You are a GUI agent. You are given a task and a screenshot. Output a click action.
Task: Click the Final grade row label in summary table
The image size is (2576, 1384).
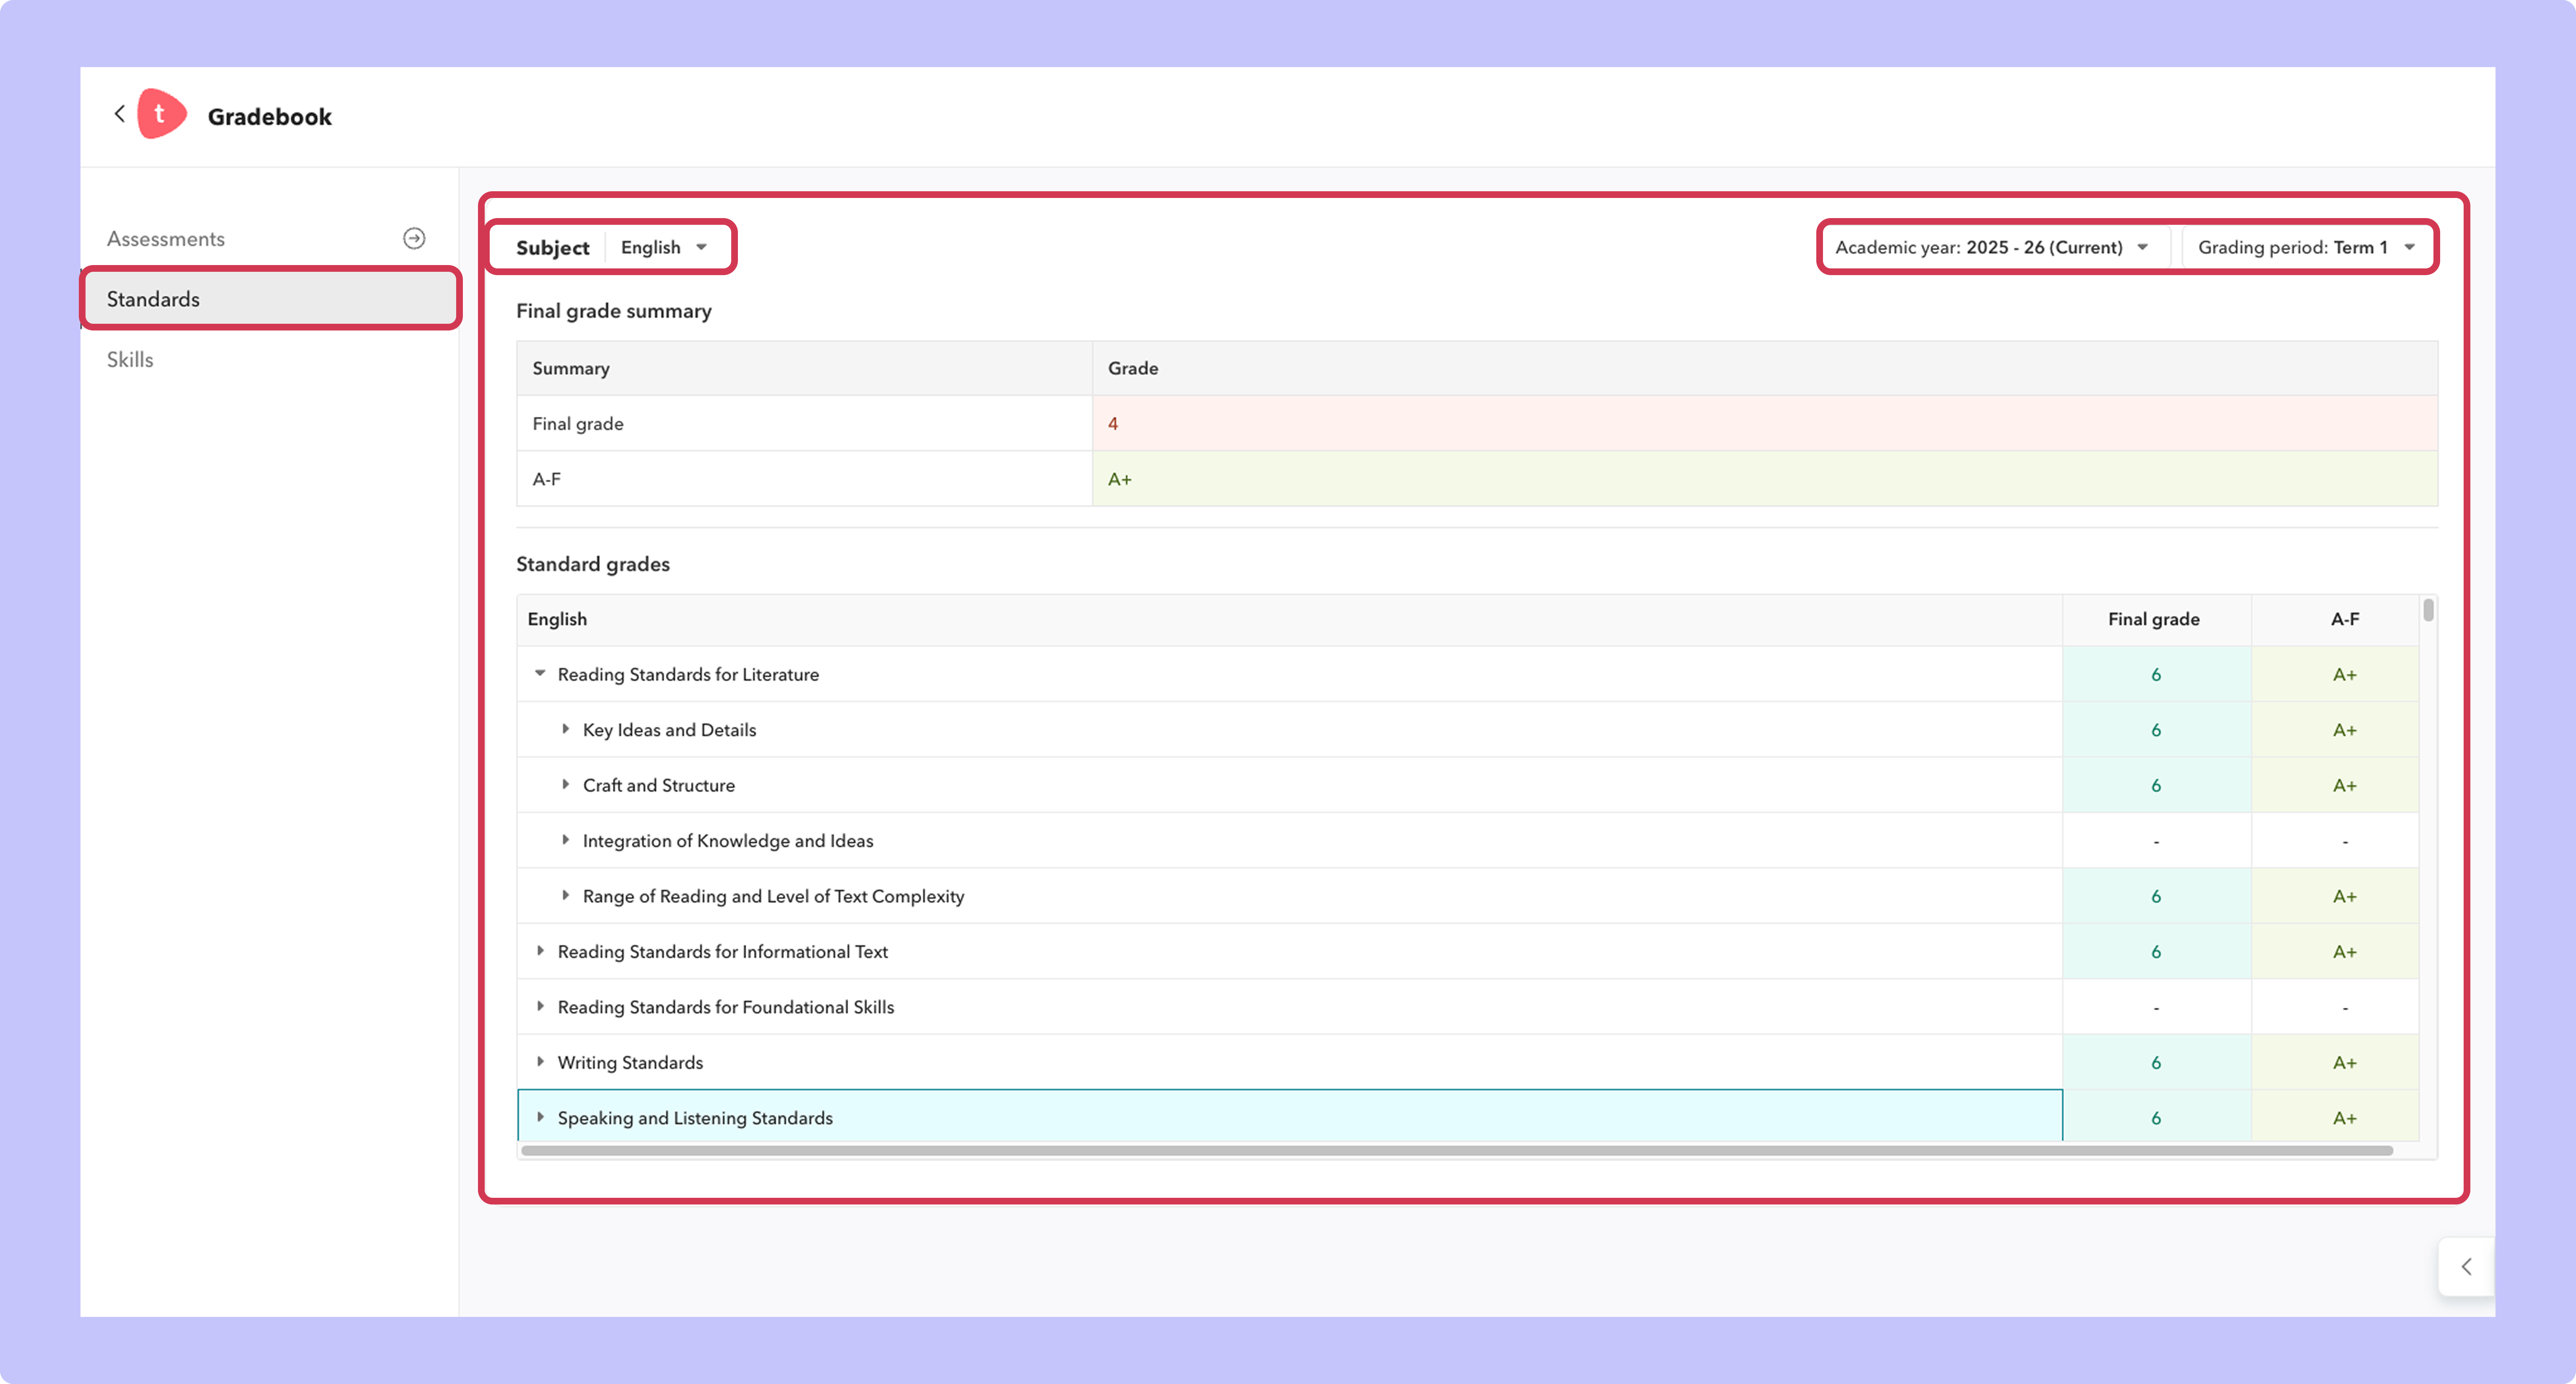tap(578, 423)
